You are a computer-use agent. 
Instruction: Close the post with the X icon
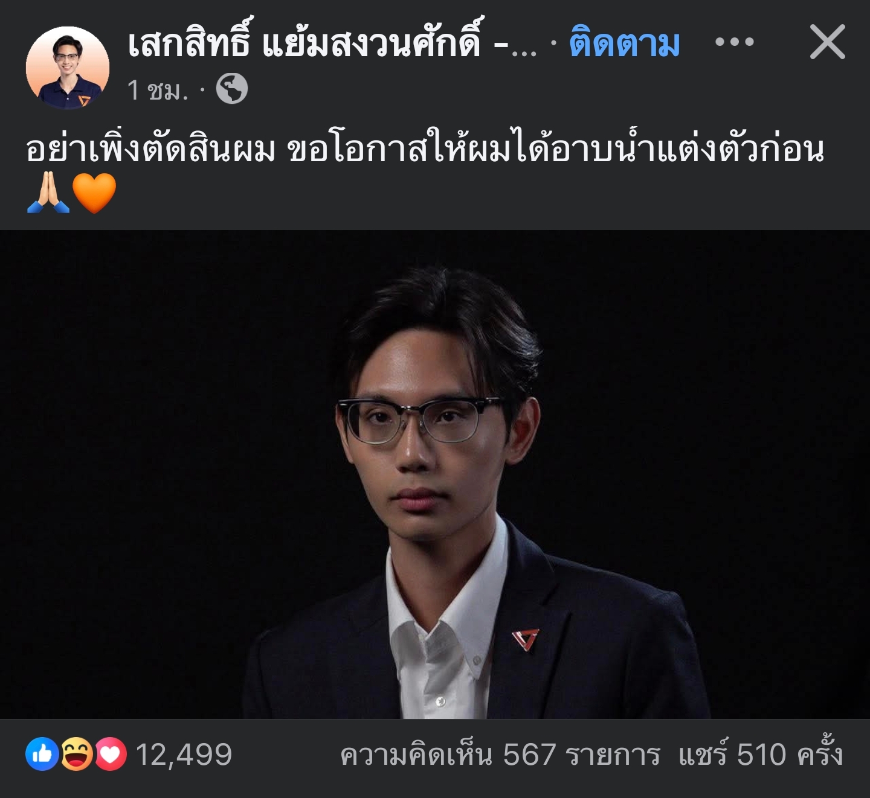point(827,42)
